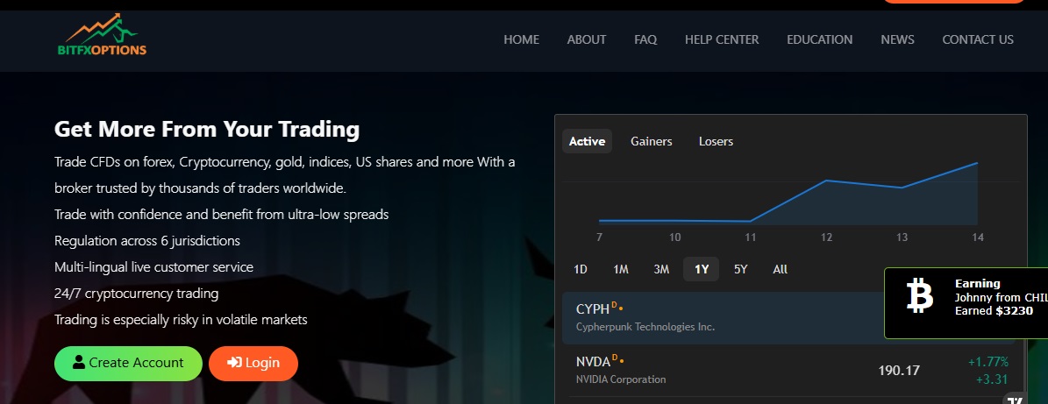
Task: Navigate to HELP CENTER
Action: point(722,39)
